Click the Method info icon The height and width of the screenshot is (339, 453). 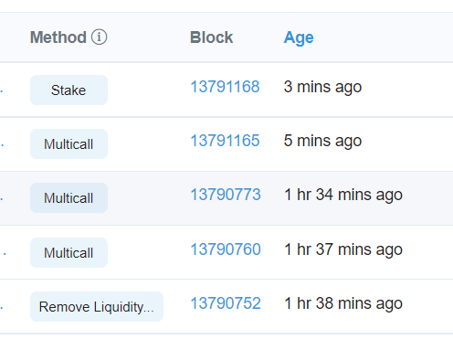pyautogui.click(x=99, y=37)
